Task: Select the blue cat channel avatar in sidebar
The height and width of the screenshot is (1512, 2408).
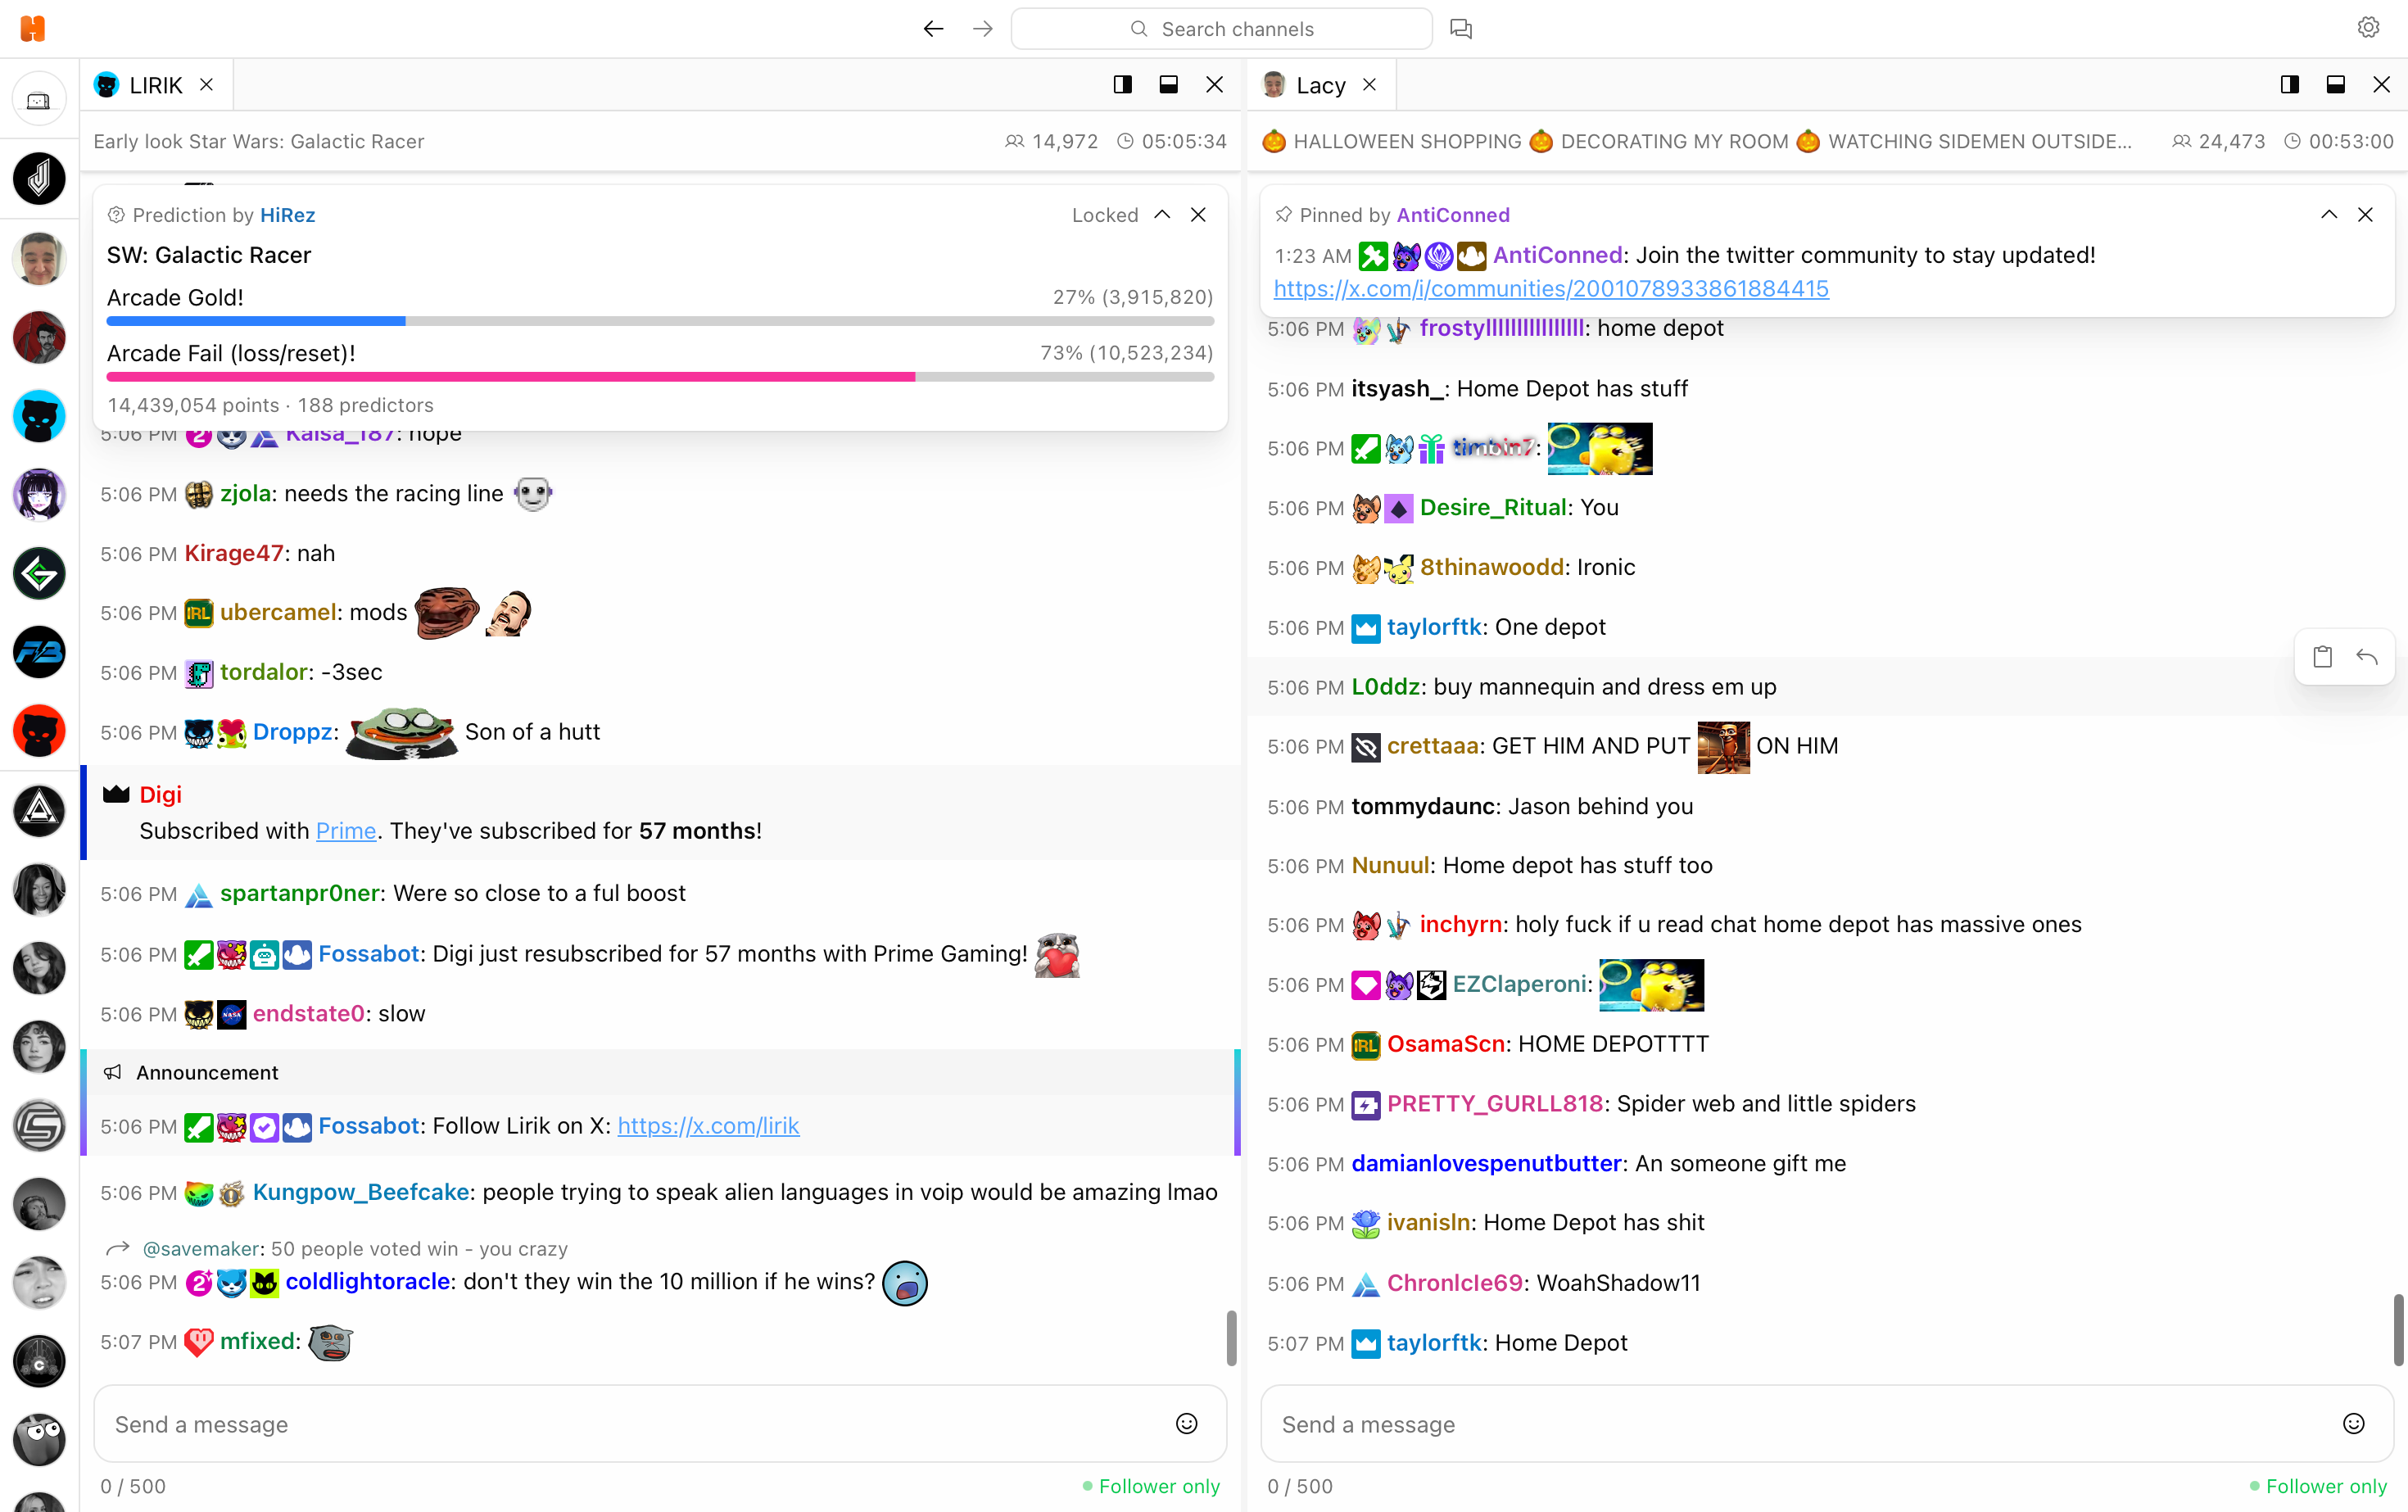Action: tap(39, 416)
